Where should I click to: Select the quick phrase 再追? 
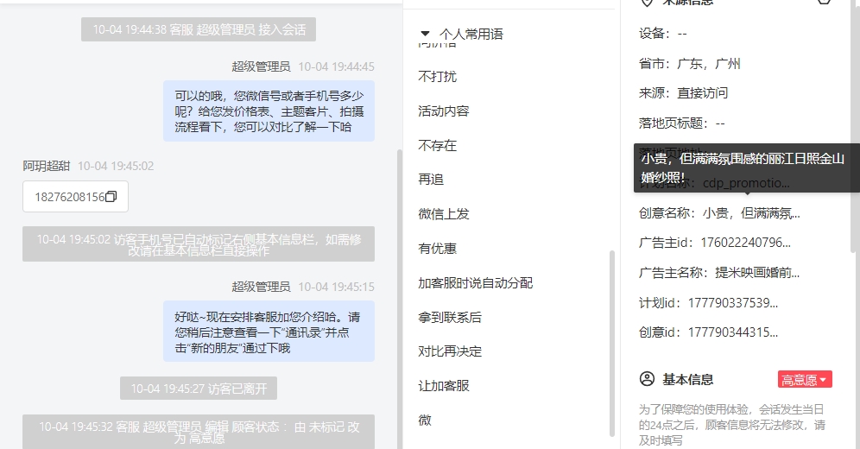tap(431, 180)
